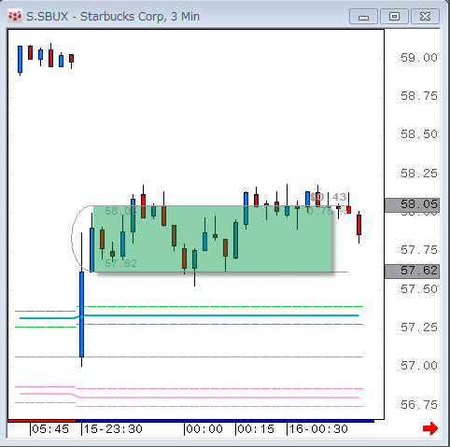Screen dimensions: 450x447
Task: Click the chart app icon in title bar
Action: tap(15, 16)
